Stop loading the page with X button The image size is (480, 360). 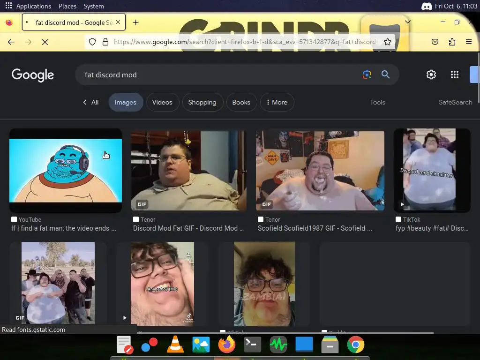(45, 42)
